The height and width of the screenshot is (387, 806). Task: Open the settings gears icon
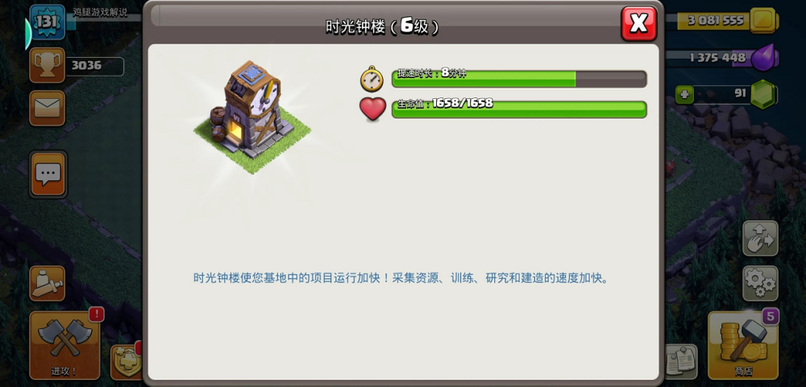tap(760, 283)
